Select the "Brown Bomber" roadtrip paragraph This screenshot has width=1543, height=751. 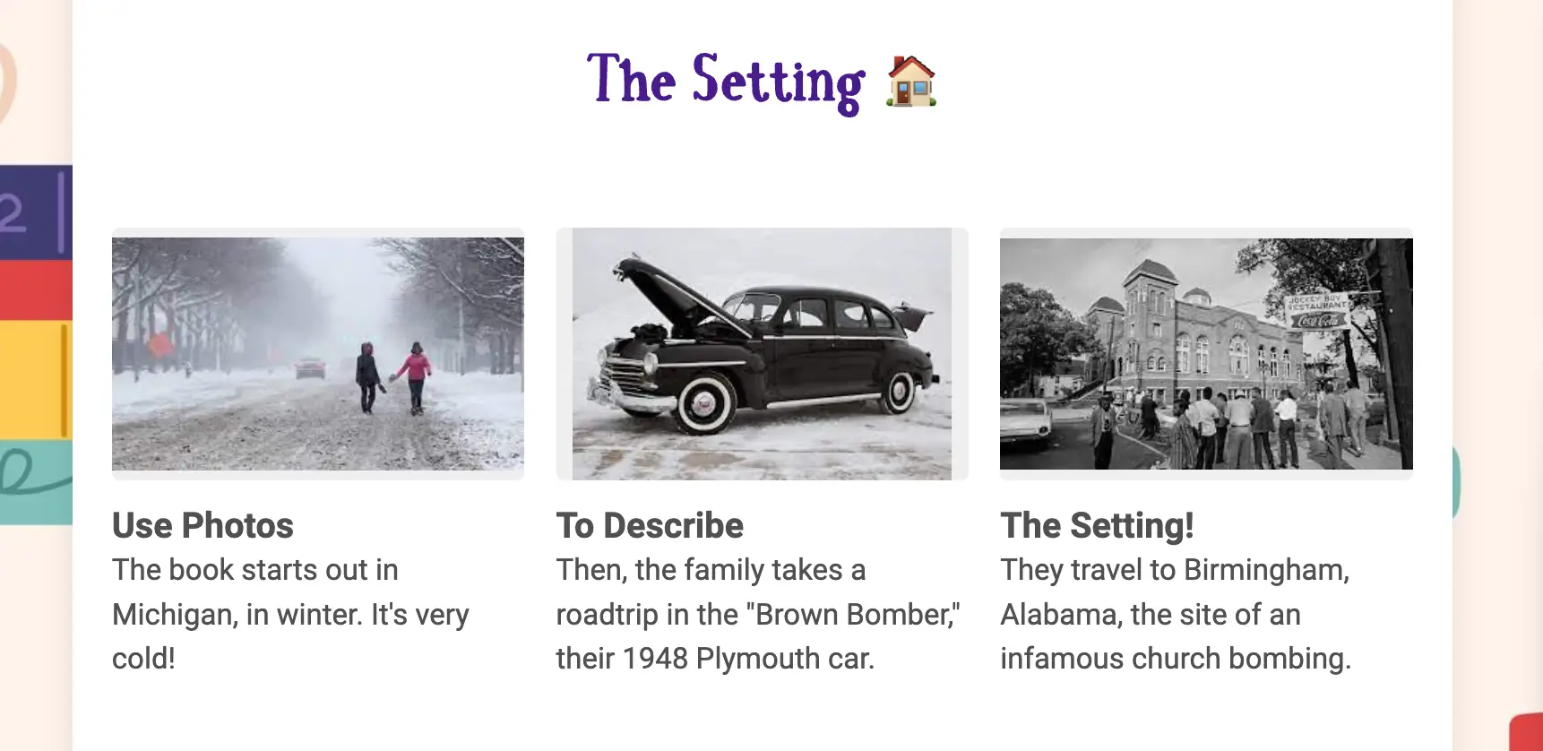coord(758,614)
